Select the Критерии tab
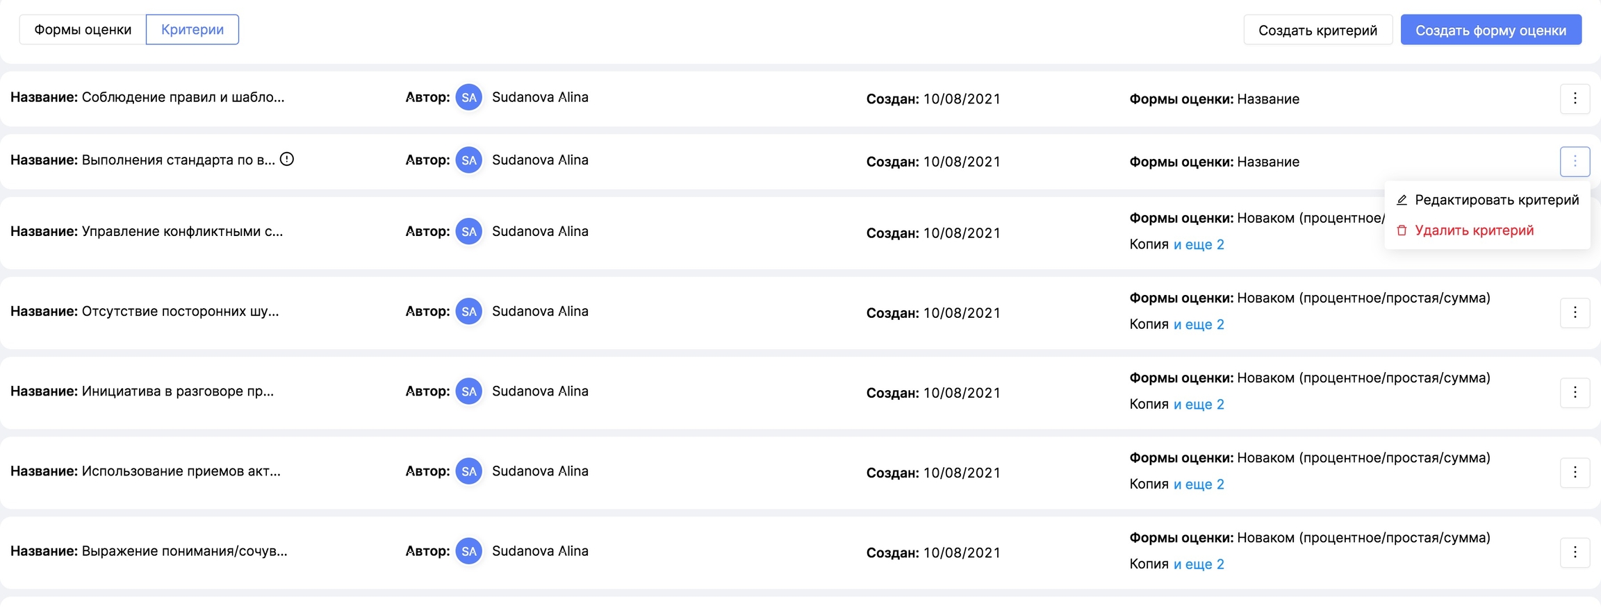 click(x=192, y=30)
